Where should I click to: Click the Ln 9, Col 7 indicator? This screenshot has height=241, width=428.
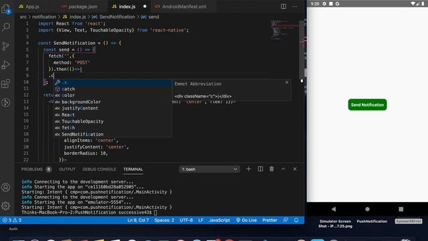[x=138, y=220]
